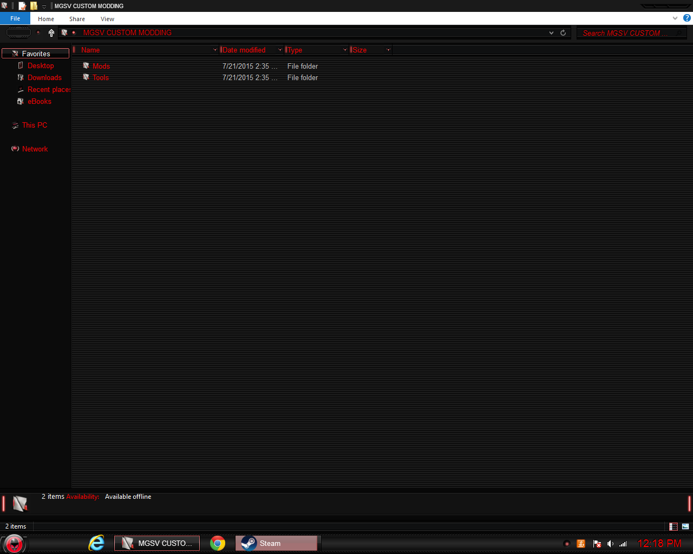Open the Name column filter dropdown
The image size is (693, 554).
pos(215,50)
